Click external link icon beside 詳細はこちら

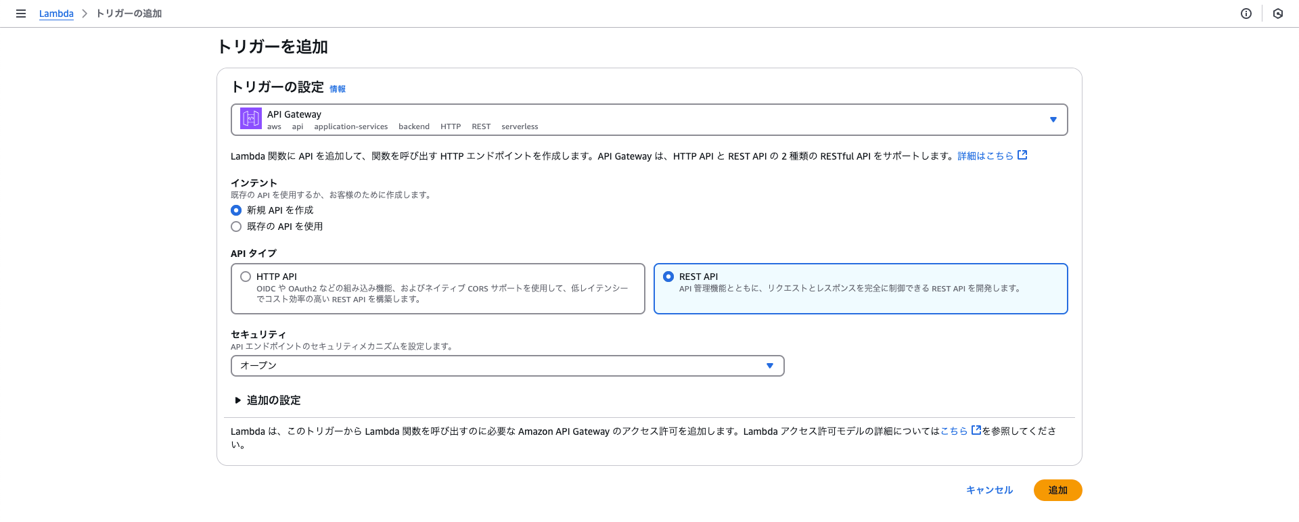pos(1022,156)
